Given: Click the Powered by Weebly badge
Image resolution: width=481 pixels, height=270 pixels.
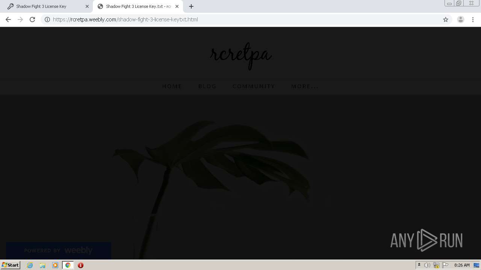Looking at the screenshot, I should 58,250.
